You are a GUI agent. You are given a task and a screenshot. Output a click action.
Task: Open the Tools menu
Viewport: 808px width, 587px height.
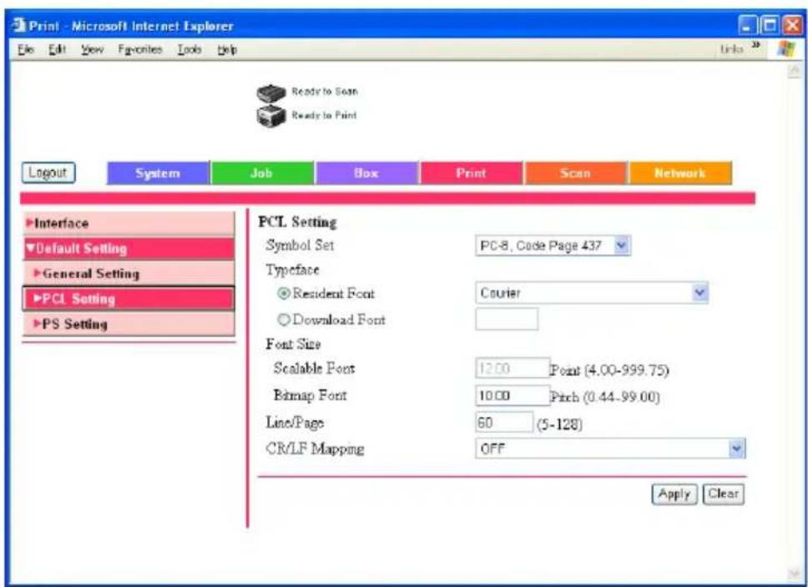(x=189, y=49)
